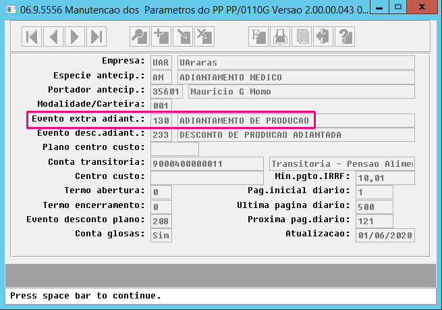
Task: Jump to the last record
Action: [96, 36]
